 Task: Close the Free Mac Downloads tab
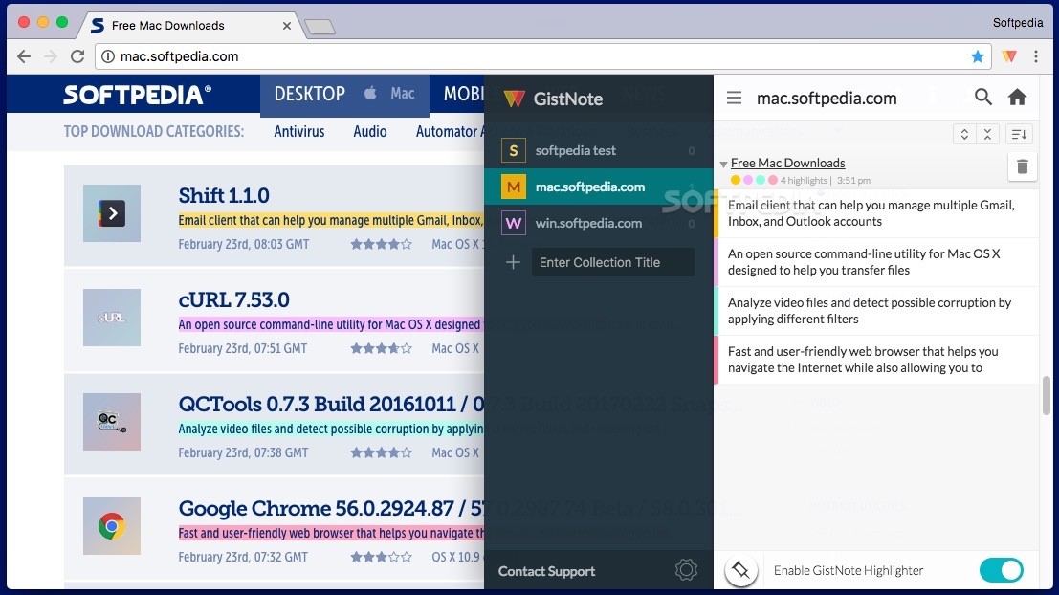point(286,26)
